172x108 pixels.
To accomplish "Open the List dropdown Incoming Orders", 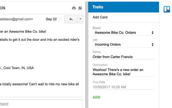I will tap(123, 45).
